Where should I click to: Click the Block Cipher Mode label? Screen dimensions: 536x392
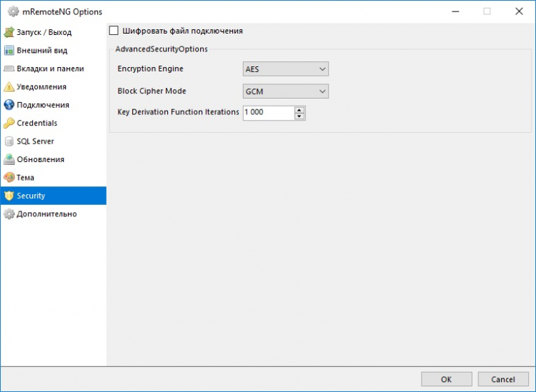(x=152, y=91)
